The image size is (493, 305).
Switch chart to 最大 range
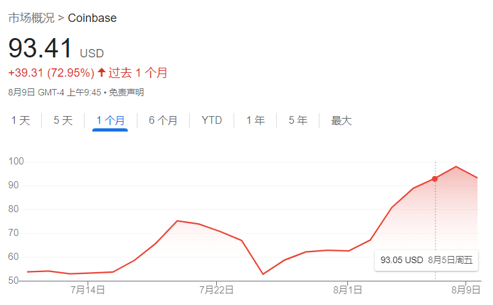(341, 121)
